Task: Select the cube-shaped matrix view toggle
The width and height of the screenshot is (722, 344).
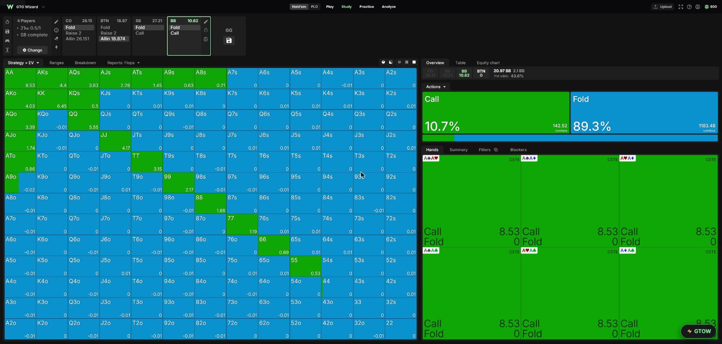Action: 383,62
